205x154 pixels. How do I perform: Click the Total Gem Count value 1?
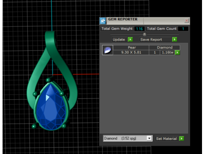[183, 29]
